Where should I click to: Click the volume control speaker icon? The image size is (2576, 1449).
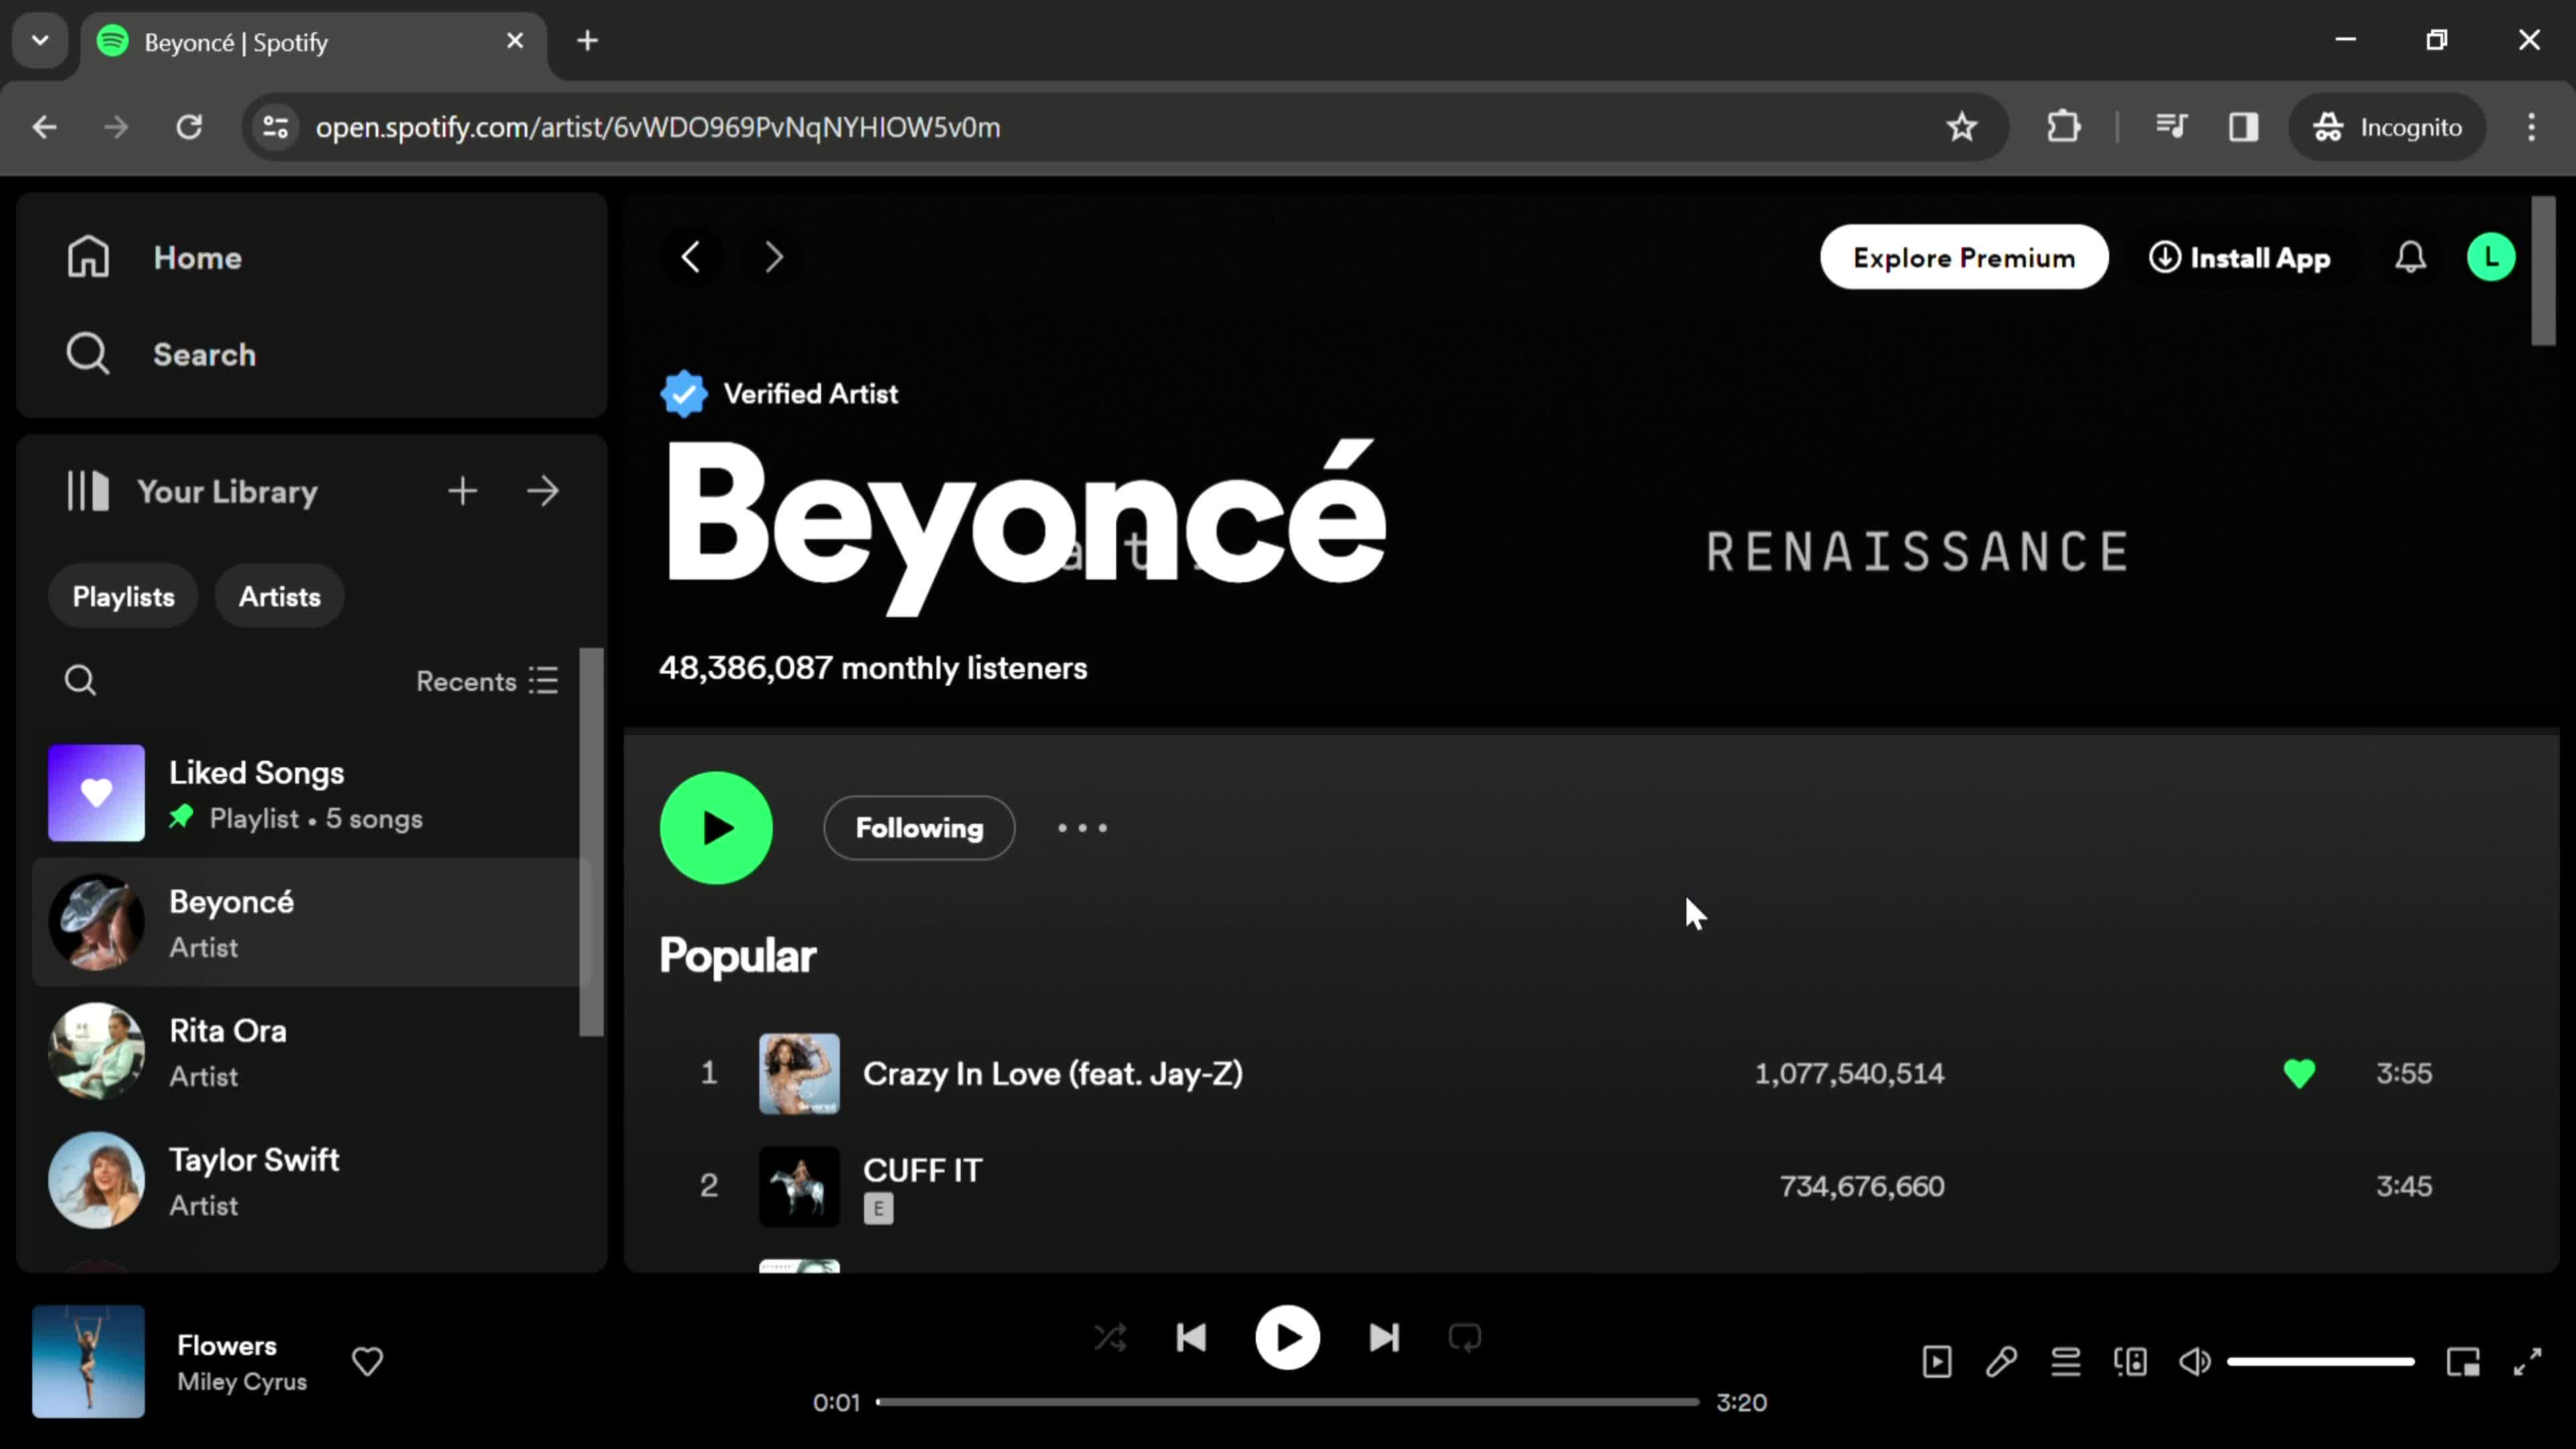(x=2196, y=1360)
